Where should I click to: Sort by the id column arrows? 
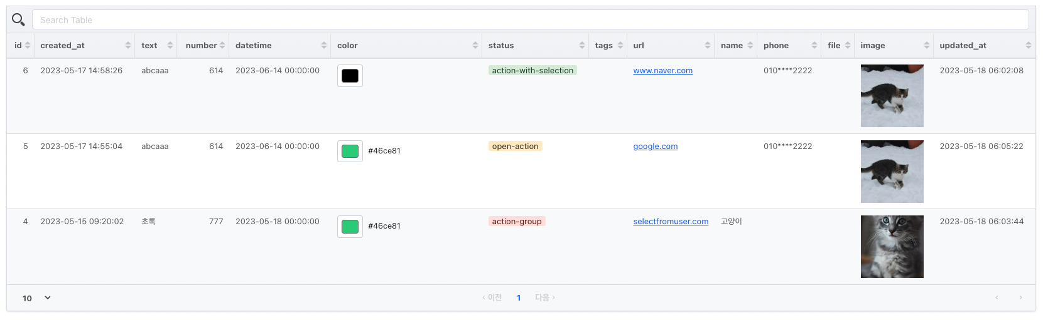(28, 46)
